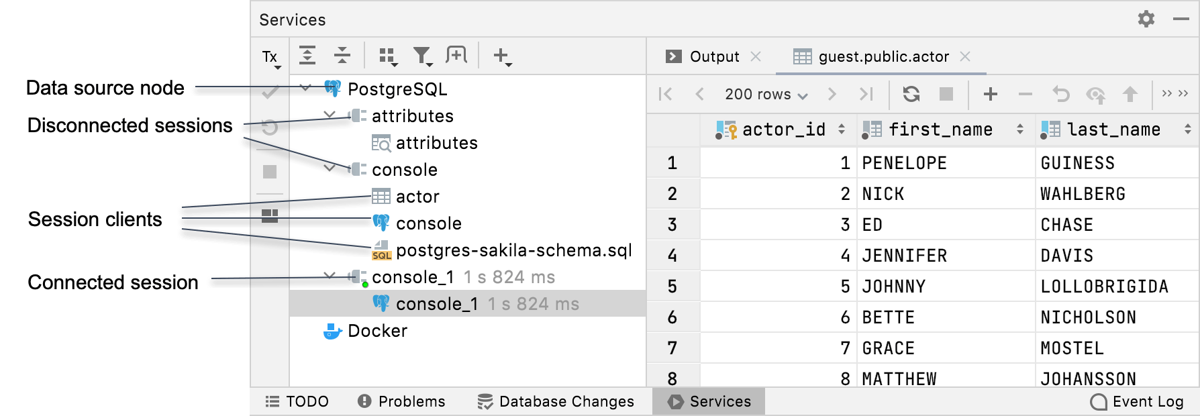
Task: Close the guest.public.actor tab
Action: tap(965, 56)
